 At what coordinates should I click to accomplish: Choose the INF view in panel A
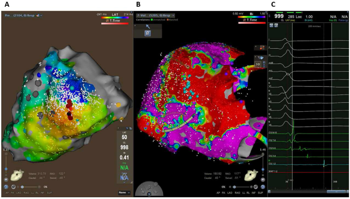(43, 193)
